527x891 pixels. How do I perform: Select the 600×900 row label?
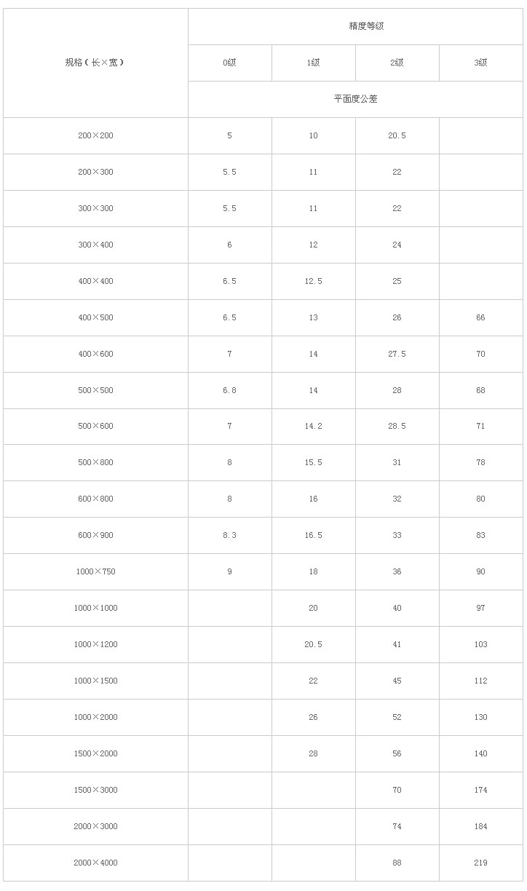click(95, 535)
